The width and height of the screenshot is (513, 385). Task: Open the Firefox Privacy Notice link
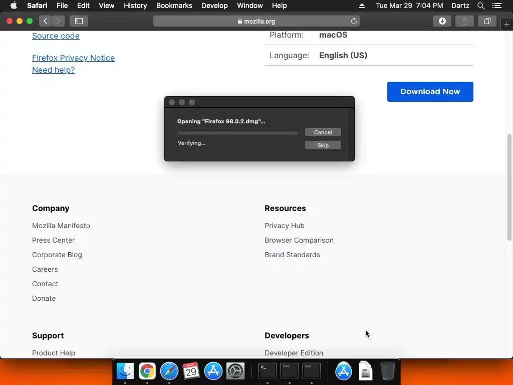click(73, 58)
